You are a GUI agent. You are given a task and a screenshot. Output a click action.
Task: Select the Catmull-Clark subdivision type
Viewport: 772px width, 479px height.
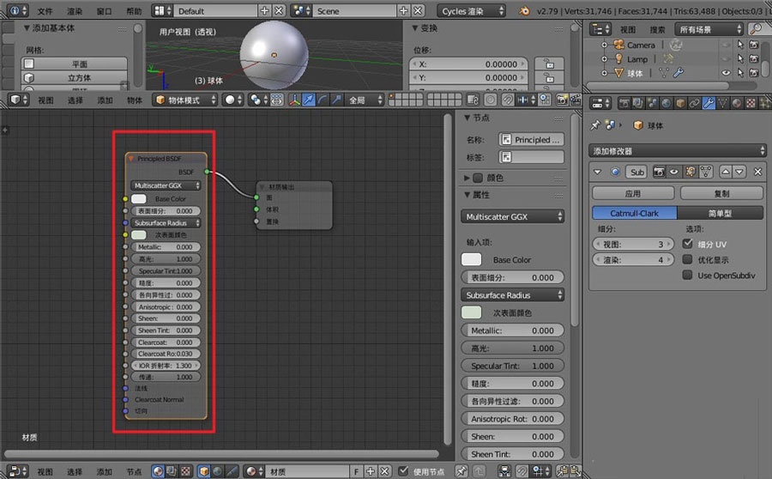[634, 213]
